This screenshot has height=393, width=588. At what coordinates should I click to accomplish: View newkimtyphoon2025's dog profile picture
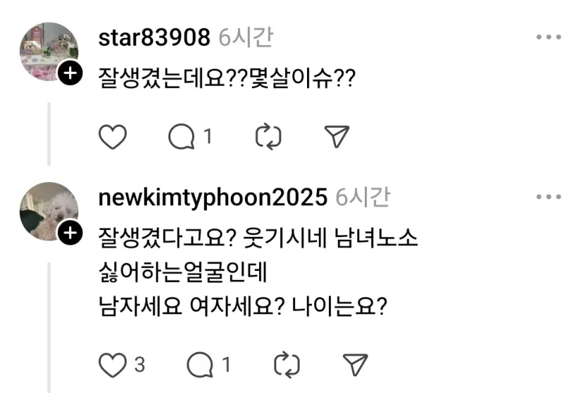coord(49,212)
